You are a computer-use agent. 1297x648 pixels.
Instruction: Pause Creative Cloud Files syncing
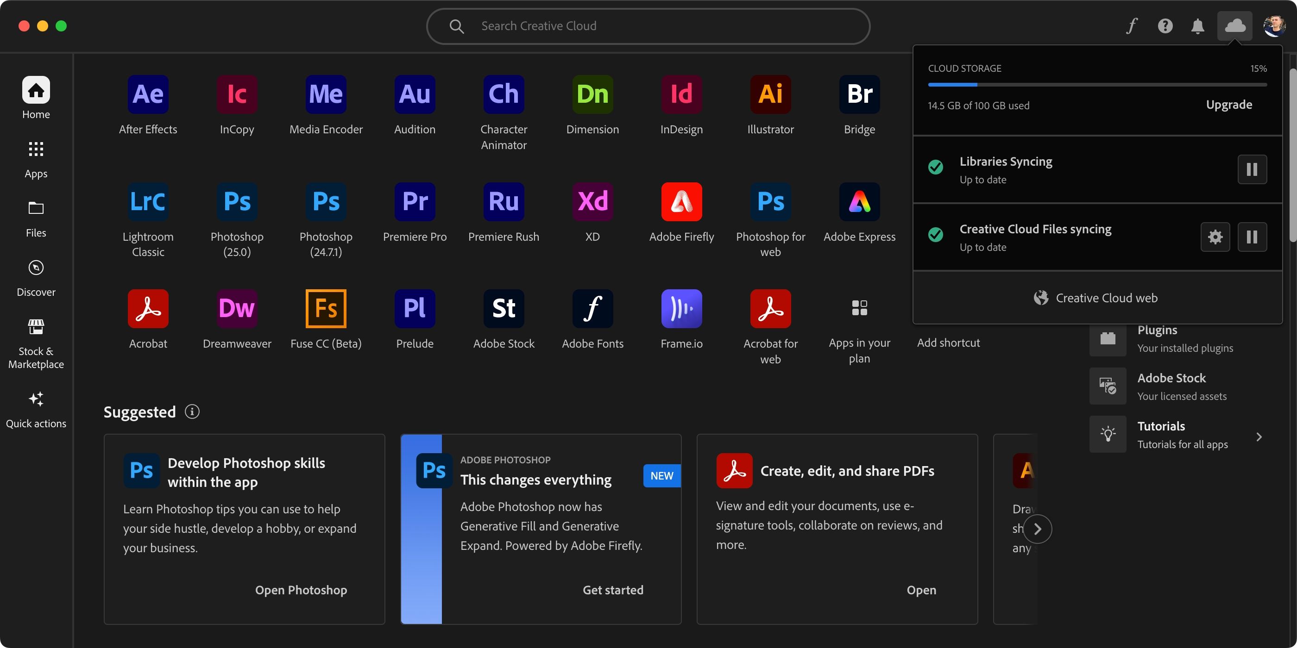coord(1252,237)
